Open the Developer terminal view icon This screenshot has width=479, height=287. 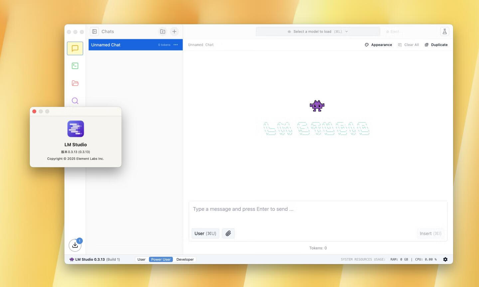click(75, 66)
